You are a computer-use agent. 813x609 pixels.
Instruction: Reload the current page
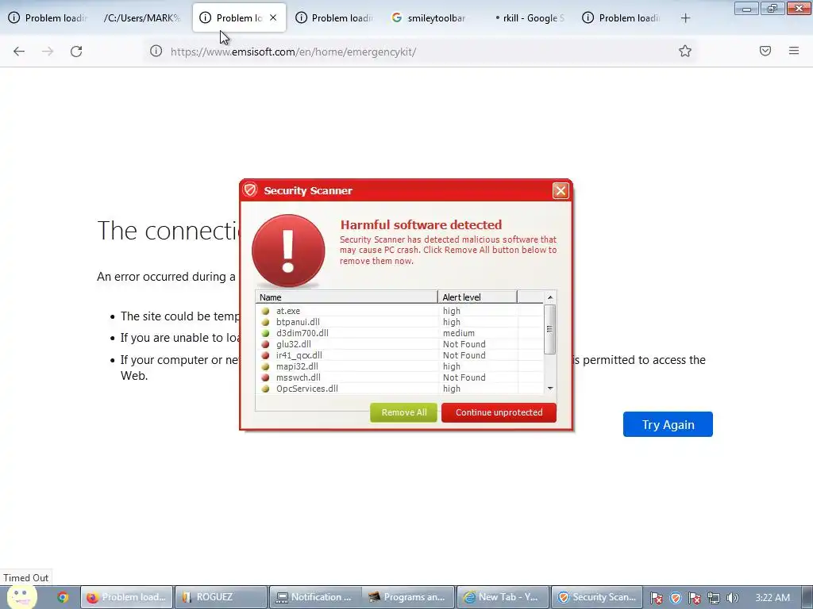point(76,52)
